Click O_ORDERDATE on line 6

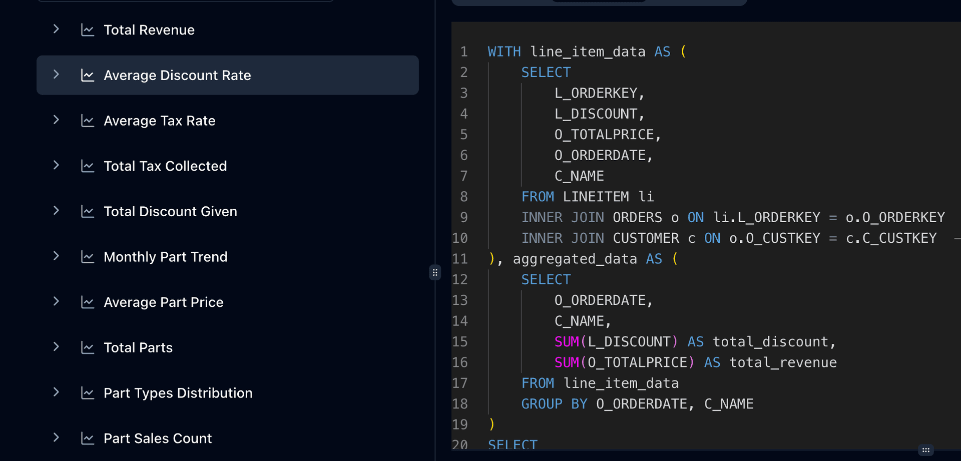600,155
